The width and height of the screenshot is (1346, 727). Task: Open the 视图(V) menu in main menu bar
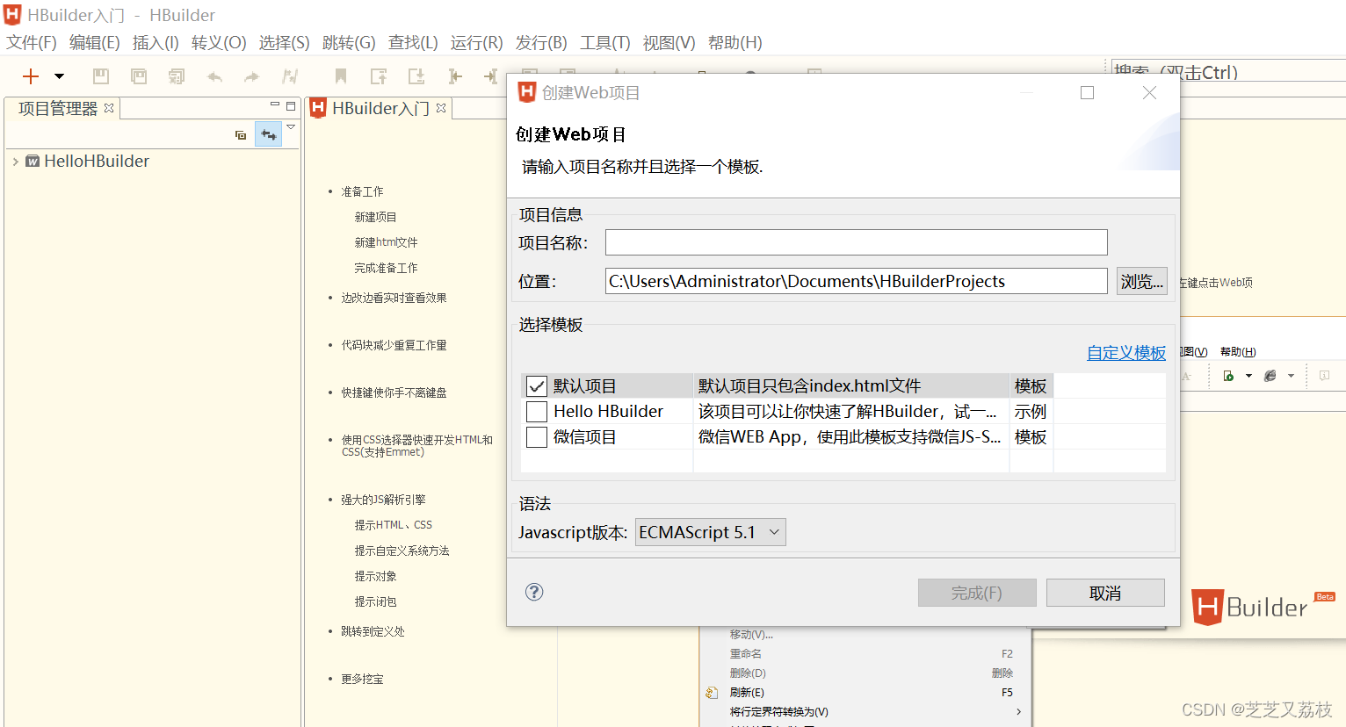(x=669, y=43)
